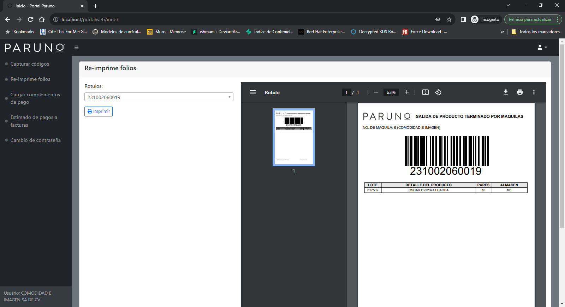The image size is (565, 307).
Task: Open Red Hat Enterprise bookmark
Action: [x=322, y=32]
